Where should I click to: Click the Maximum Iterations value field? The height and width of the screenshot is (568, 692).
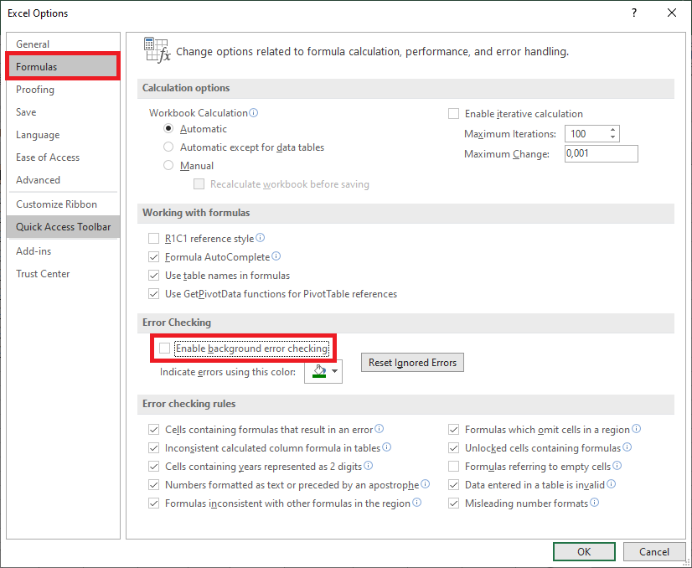[x=586, y=134]
